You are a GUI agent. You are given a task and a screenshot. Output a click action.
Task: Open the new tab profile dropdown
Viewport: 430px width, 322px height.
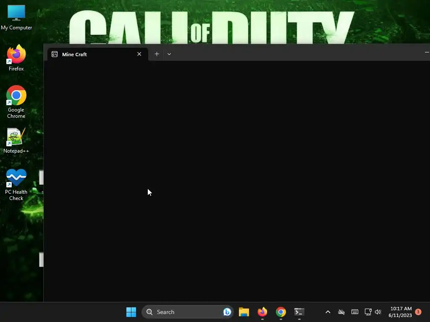tap(169, 54)
